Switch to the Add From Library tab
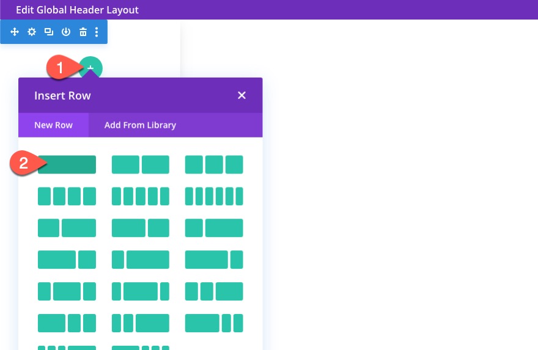The image size is (538, 350). tap(140, 125)
